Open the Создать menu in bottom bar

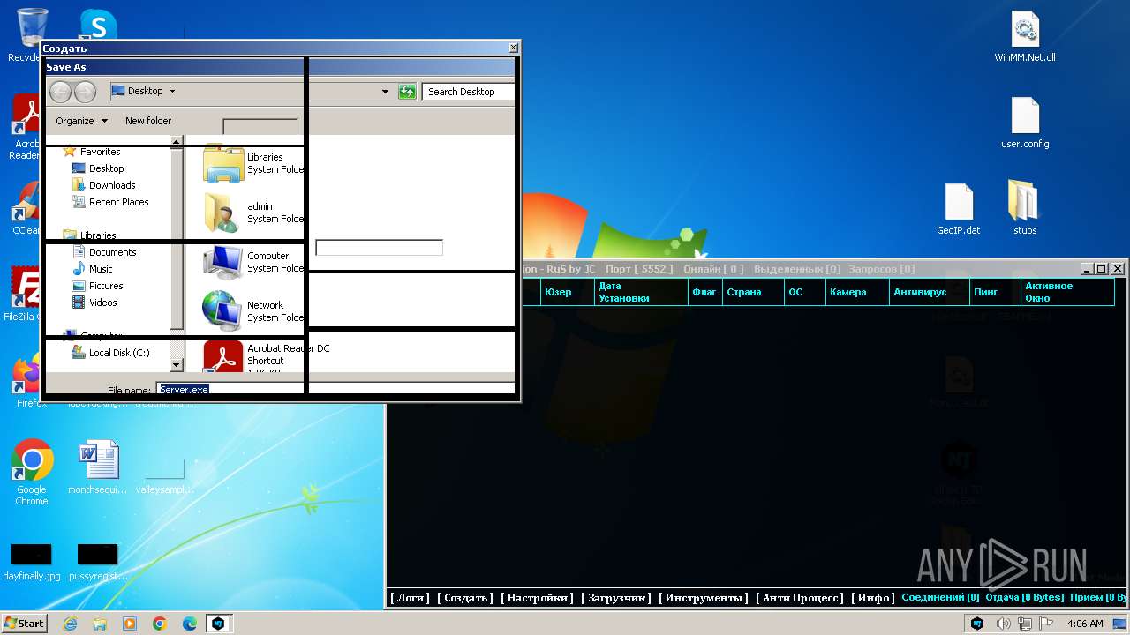465,598
